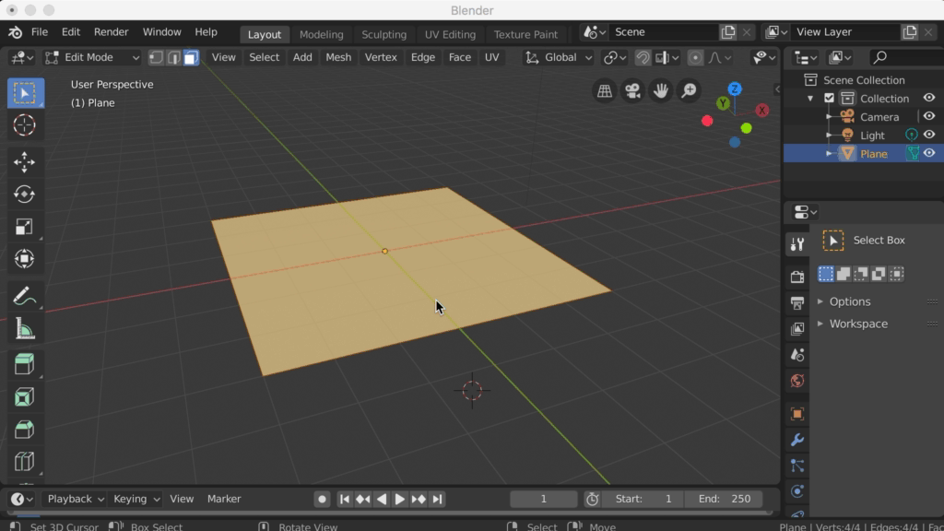Viewport: 944px width, 531px height.
Task: Select the Move tool in toolbar
Action: (x=25, y=162)
